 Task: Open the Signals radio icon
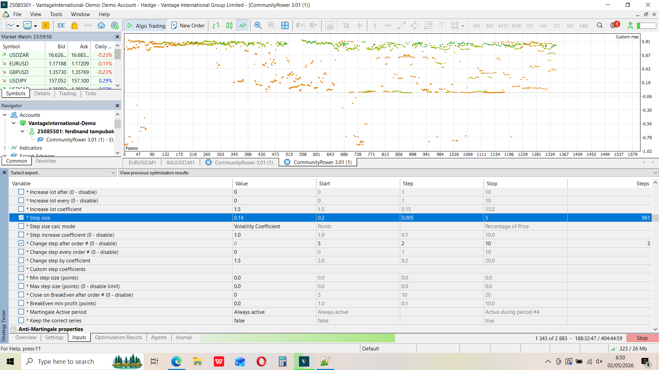pyautogui.click(x=88, y=26)
